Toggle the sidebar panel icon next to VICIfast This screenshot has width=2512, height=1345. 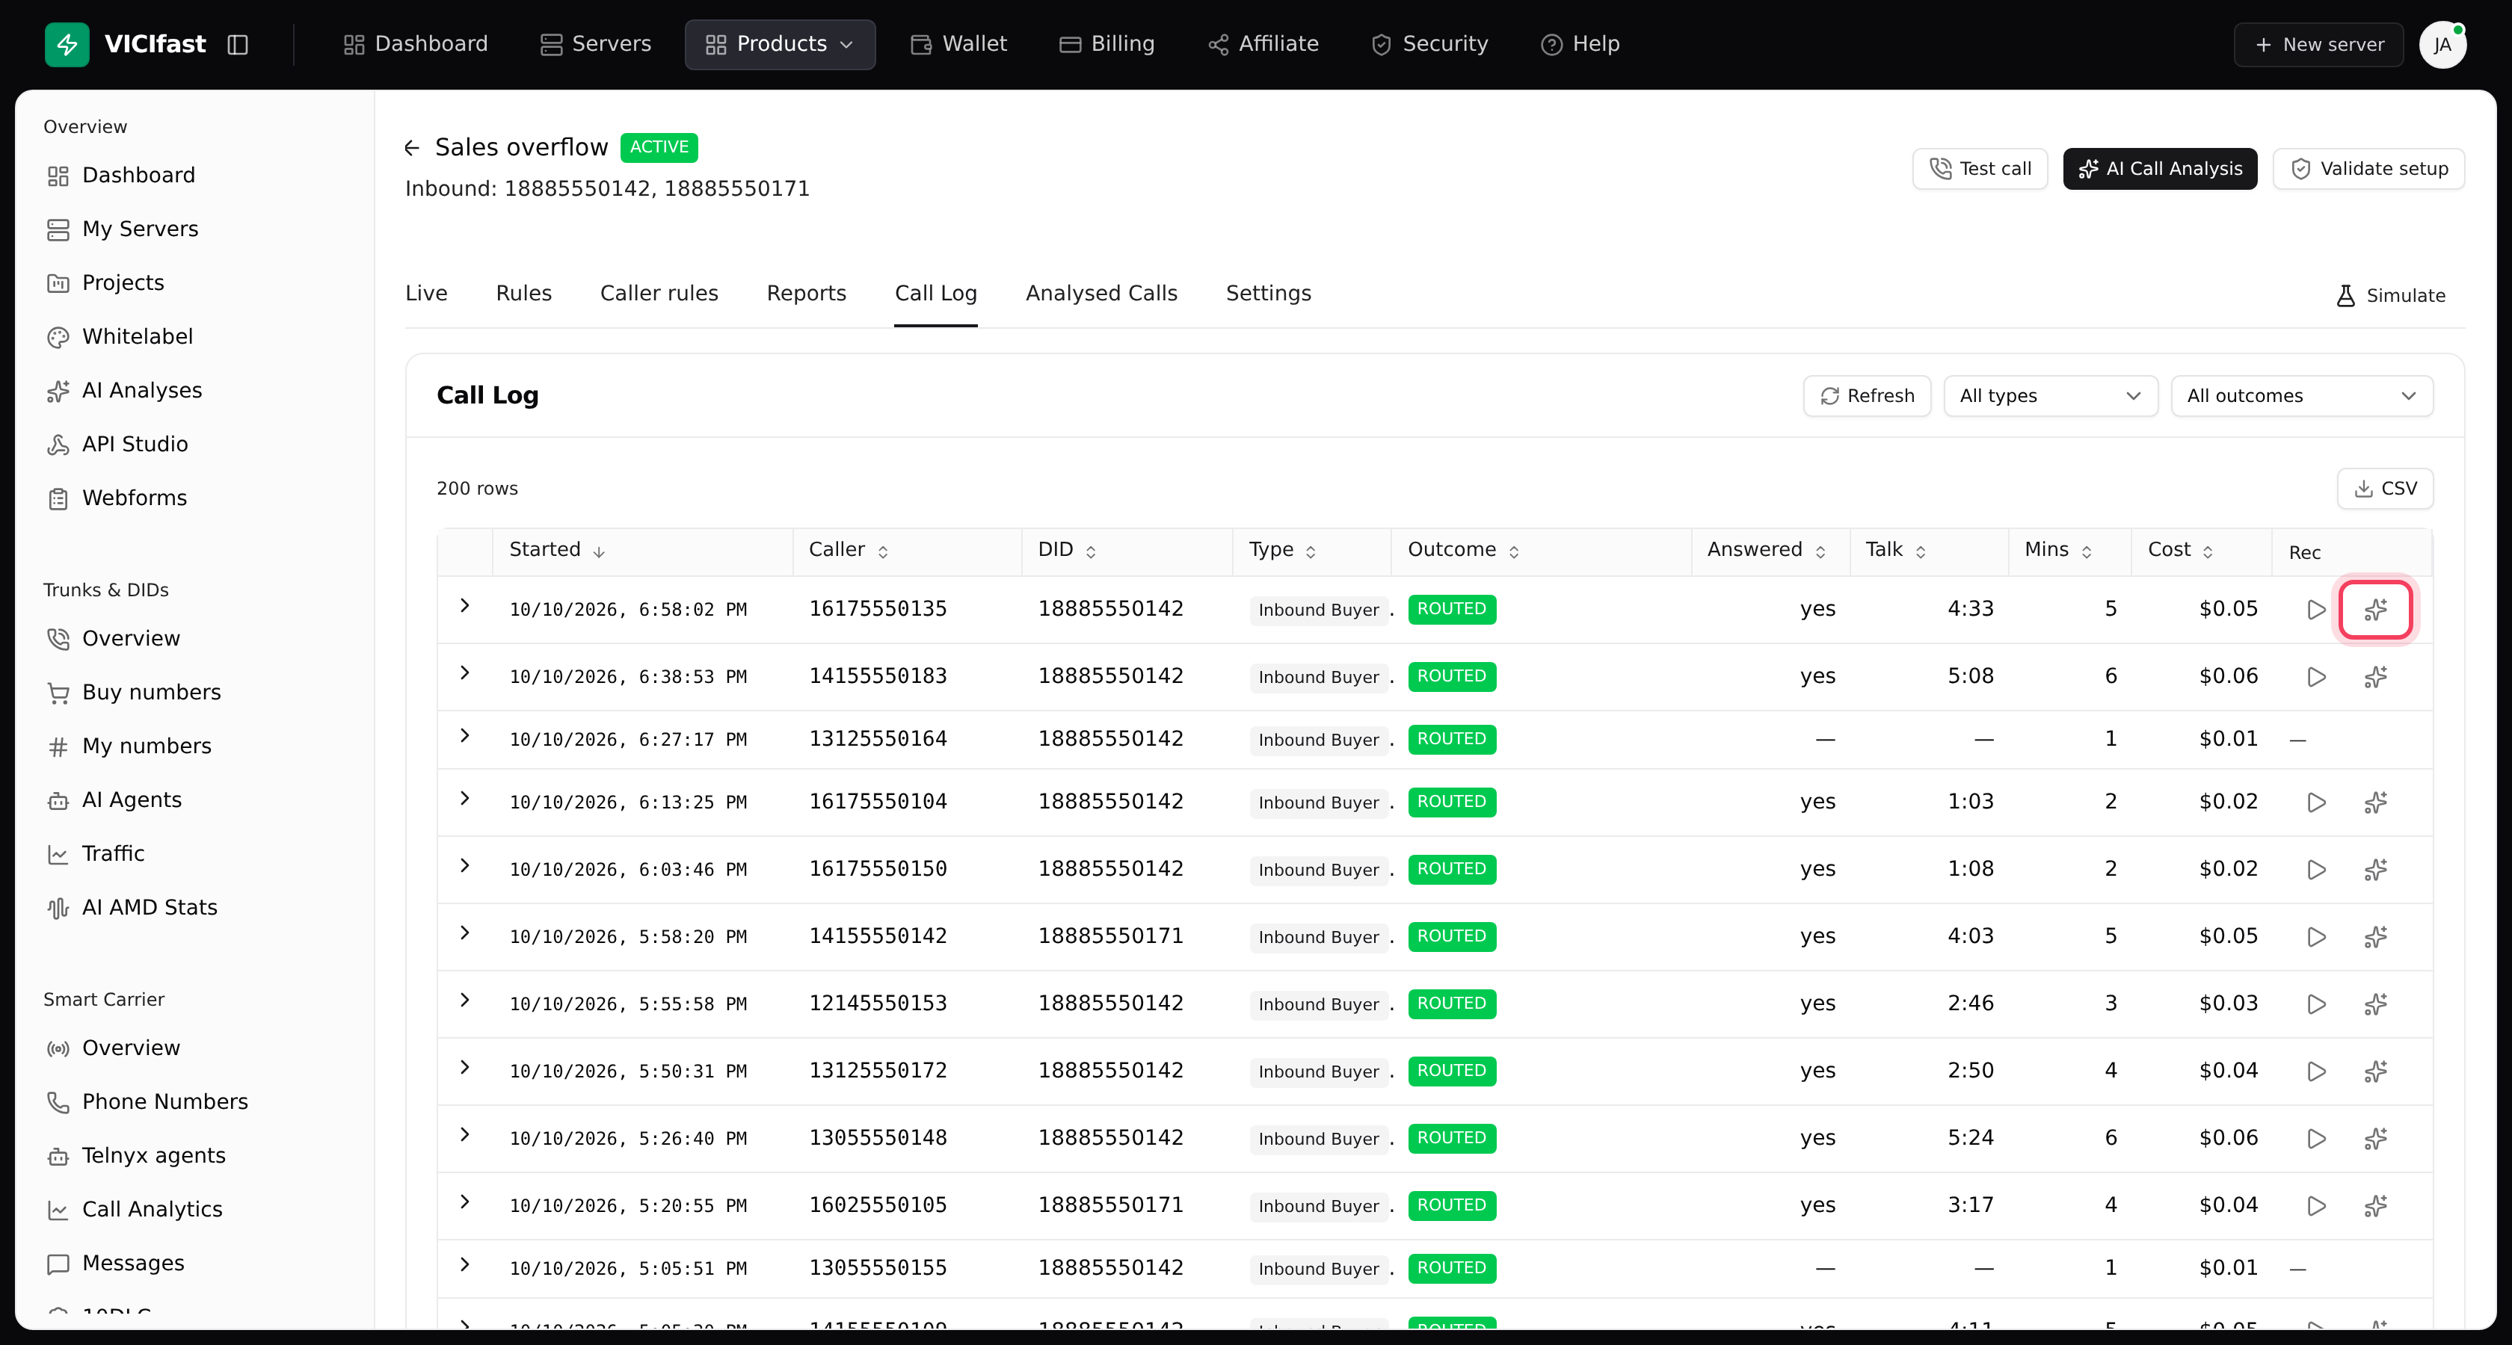pos(237,45)
